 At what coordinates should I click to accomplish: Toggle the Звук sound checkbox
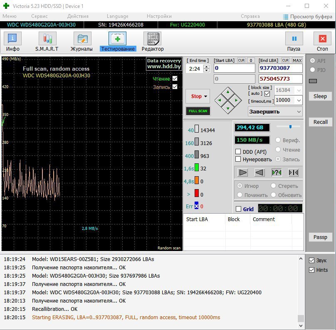311,261
